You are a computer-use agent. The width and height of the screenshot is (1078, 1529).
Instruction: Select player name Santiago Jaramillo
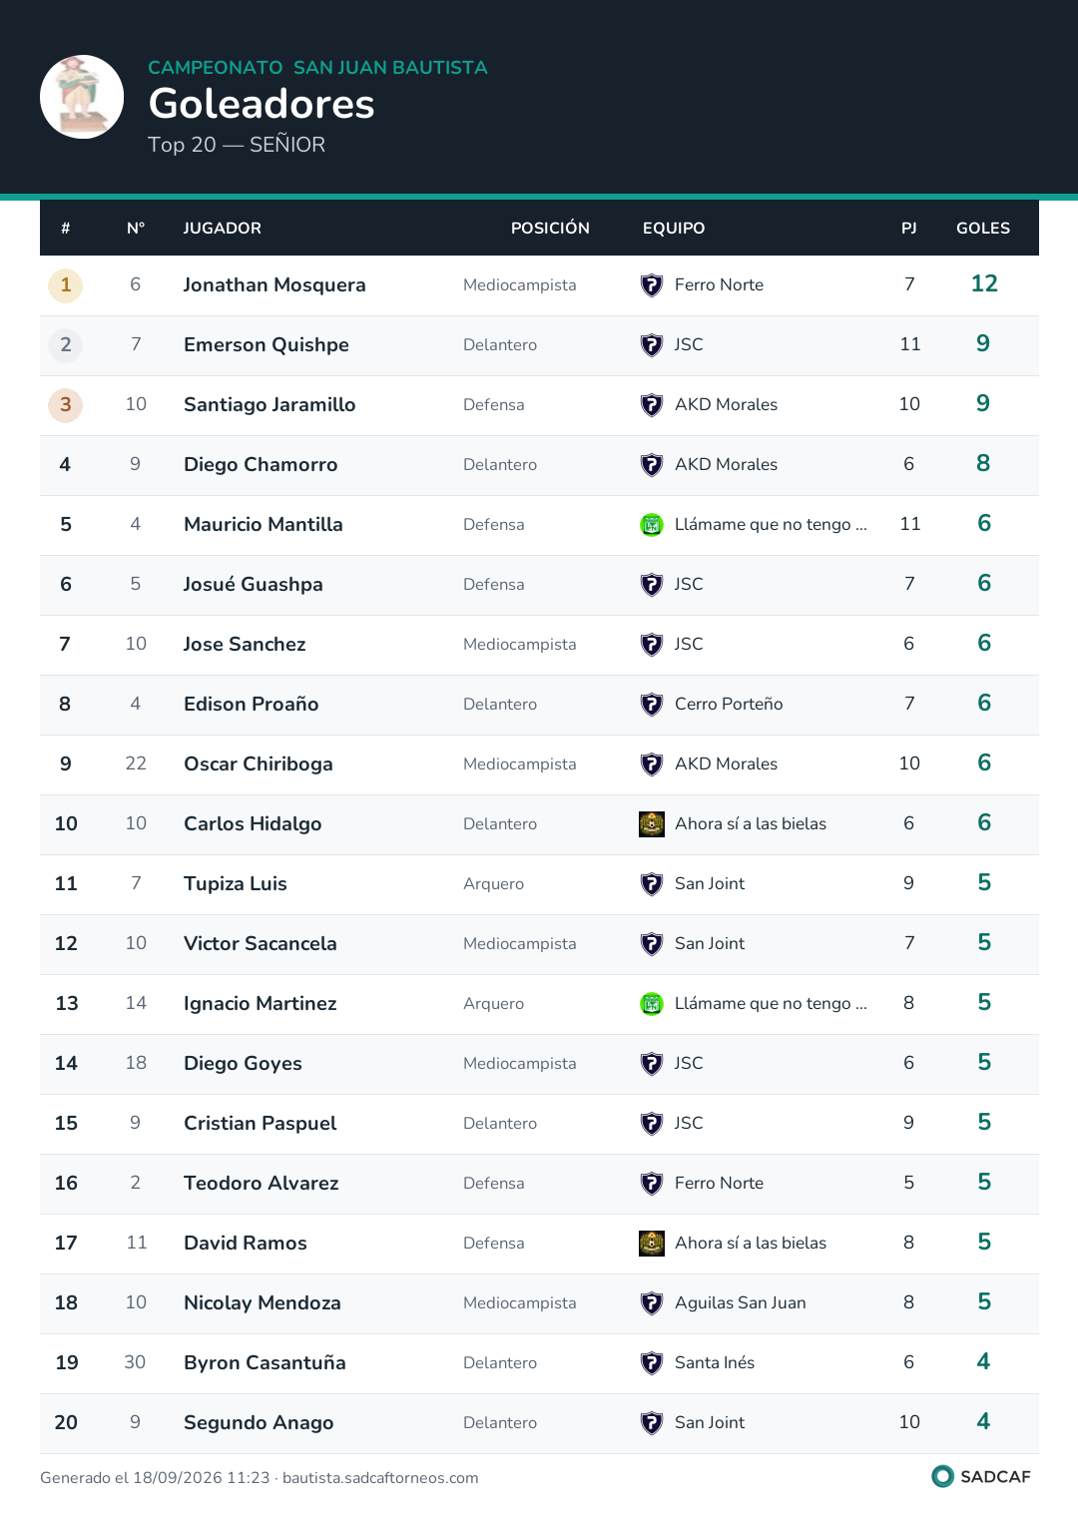click(269, 405)
